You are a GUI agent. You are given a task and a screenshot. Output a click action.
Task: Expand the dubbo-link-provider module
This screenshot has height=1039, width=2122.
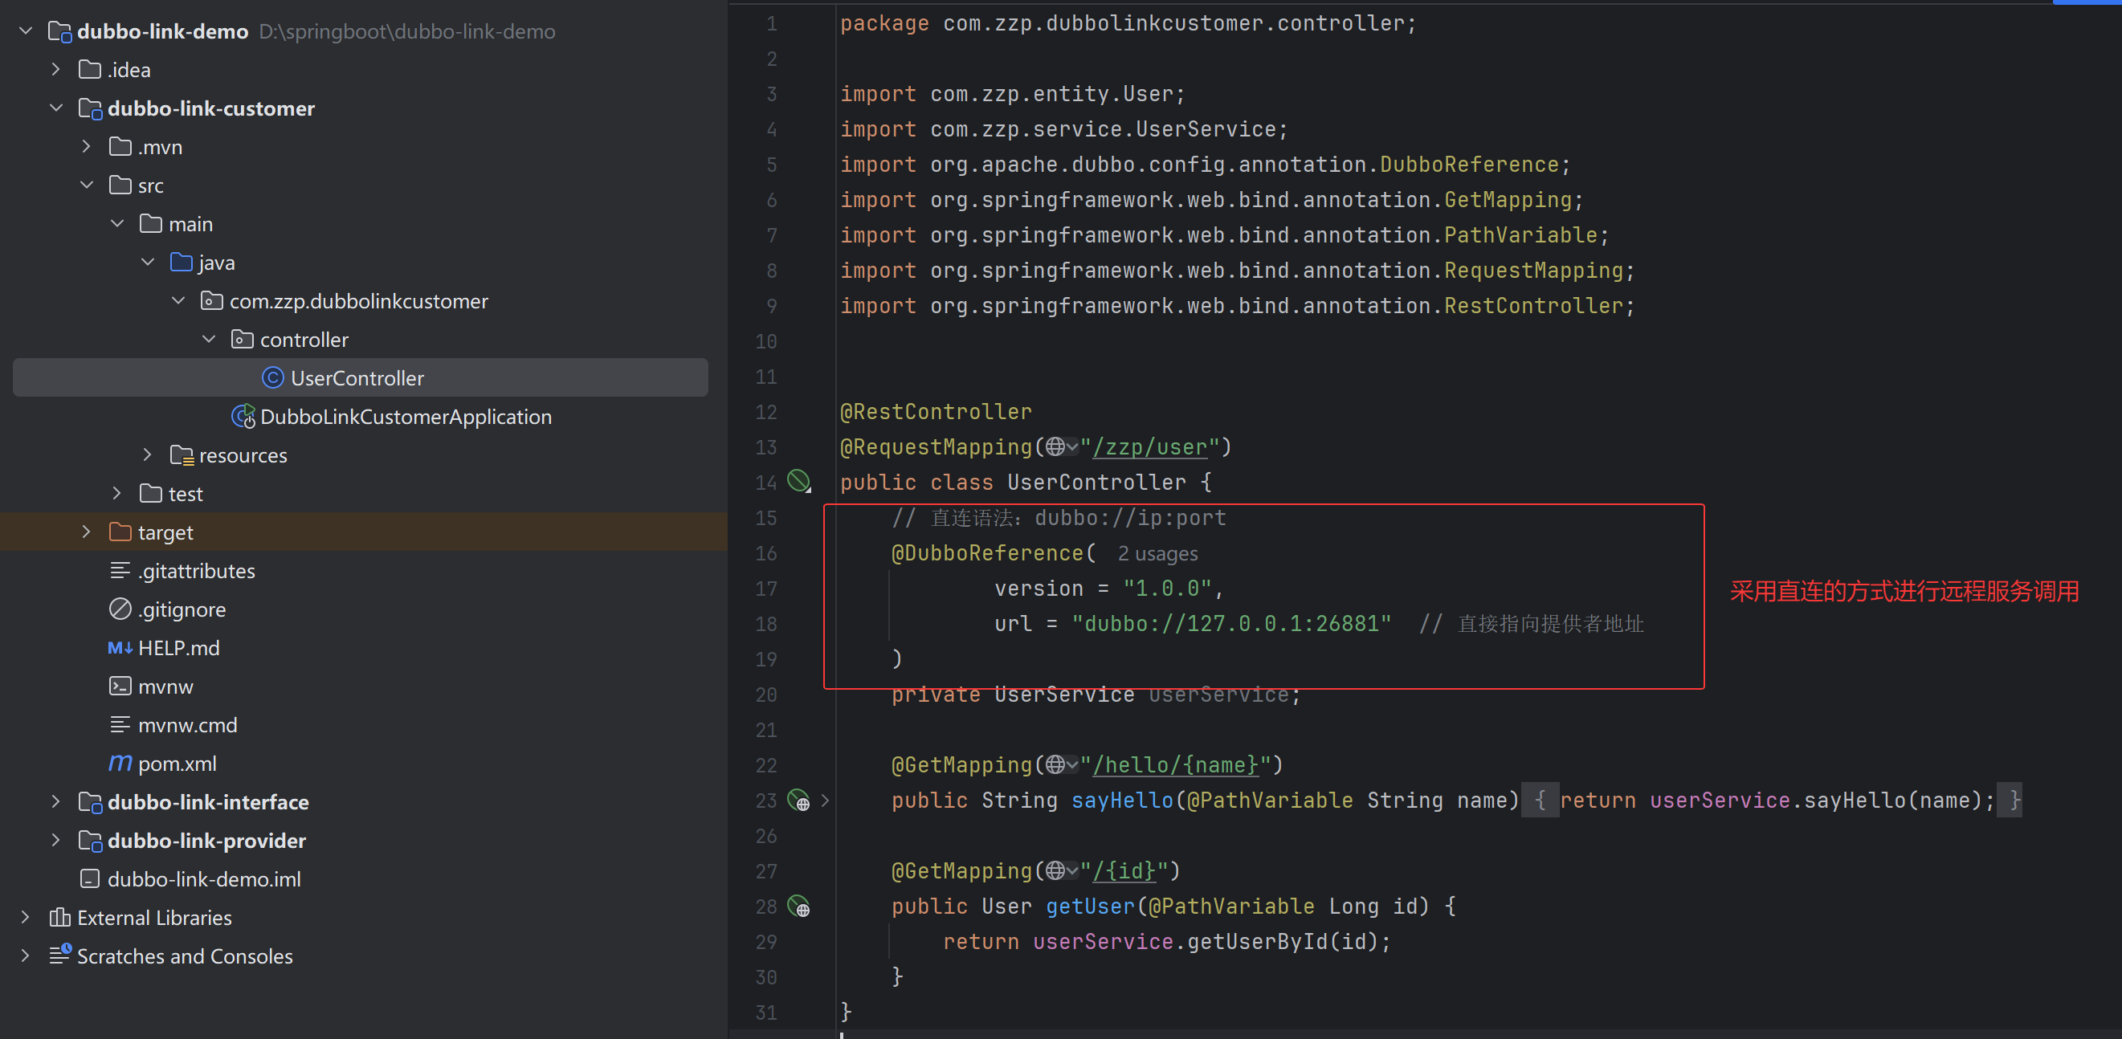[x=55, y=840]
